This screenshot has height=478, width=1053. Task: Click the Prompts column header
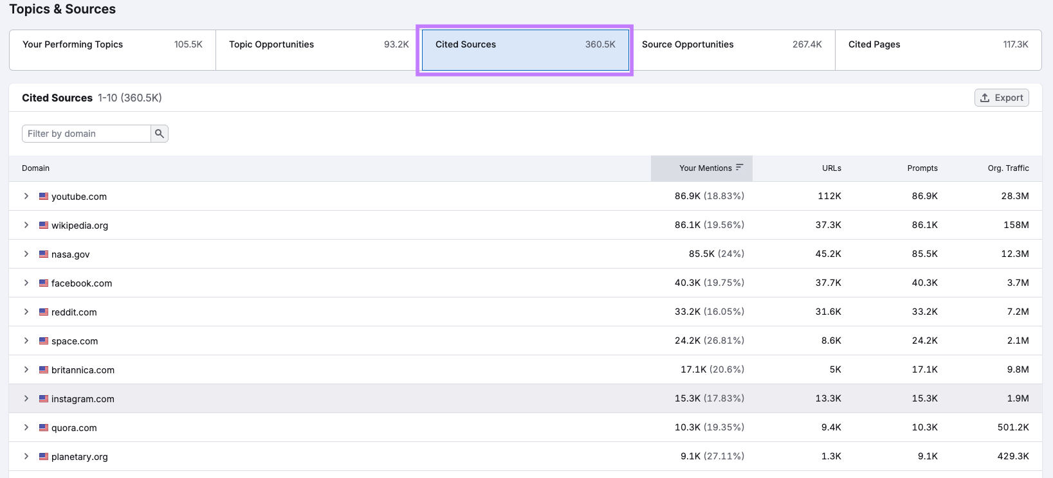point(922,168)
